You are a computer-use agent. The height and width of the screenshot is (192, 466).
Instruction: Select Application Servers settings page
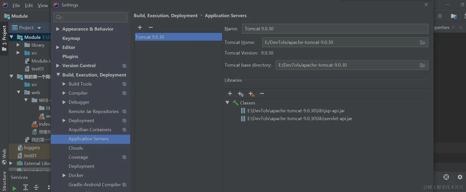pos(90,139)
